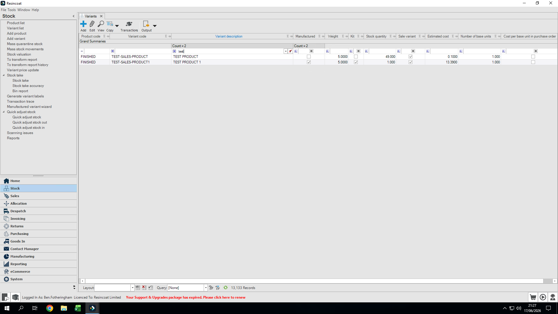Open Excel from taskbar
558x314 pixels.
(x=78, y=308)
